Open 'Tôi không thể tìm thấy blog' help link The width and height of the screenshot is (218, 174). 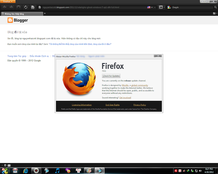(80, 44)
